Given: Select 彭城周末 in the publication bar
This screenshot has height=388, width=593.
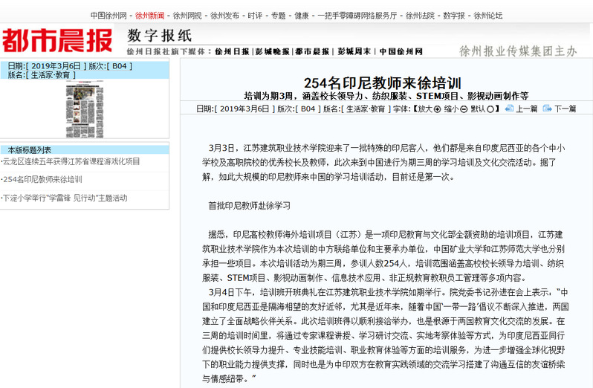Looking at the screenshot, I should click(354, 52).
